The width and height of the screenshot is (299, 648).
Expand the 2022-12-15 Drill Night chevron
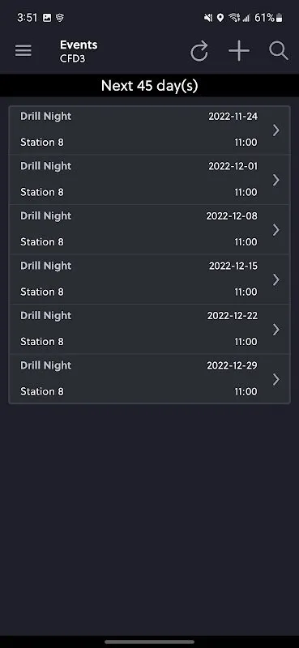[x=276, y=280]
